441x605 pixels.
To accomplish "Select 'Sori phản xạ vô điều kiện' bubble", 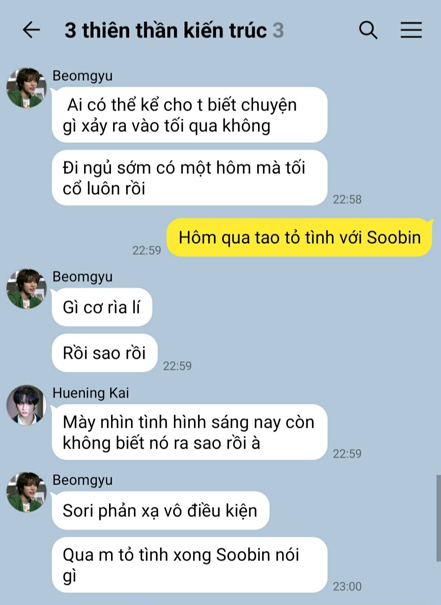I will pyautogui.click(x=160, y=511).
